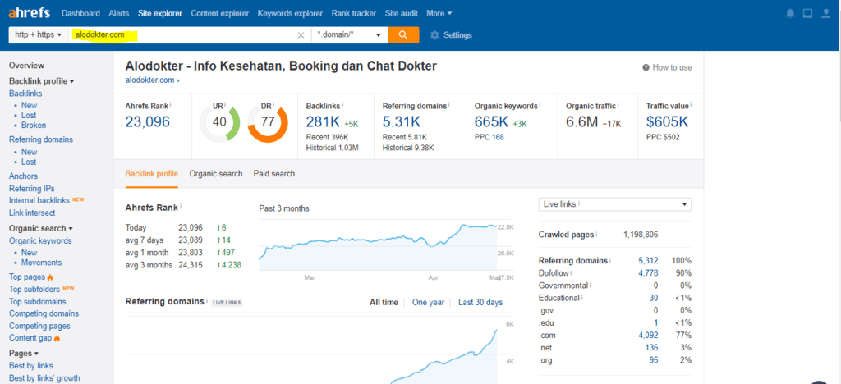Screen dimensions: 841x384
Task: Open the Live links dropdown
Action: coord(614,204)
